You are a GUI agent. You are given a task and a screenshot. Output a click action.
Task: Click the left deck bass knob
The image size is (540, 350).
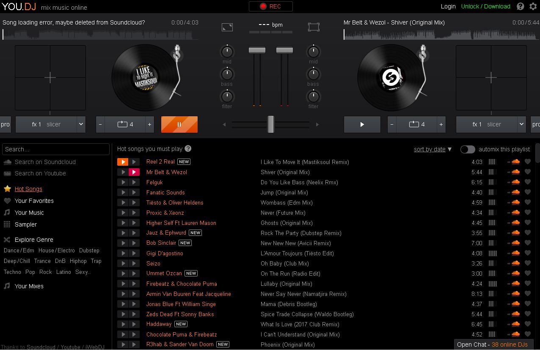click(x=227, y=74)
